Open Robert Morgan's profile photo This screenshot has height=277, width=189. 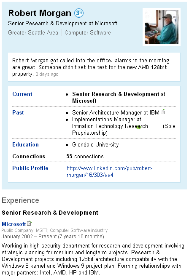[162, 27]
